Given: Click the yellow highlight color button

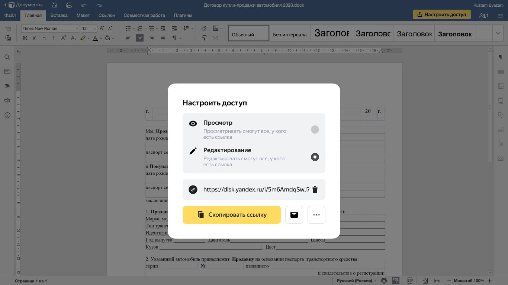Looking at the screenshot, I should pyautogui.click(x=83, y=38).
